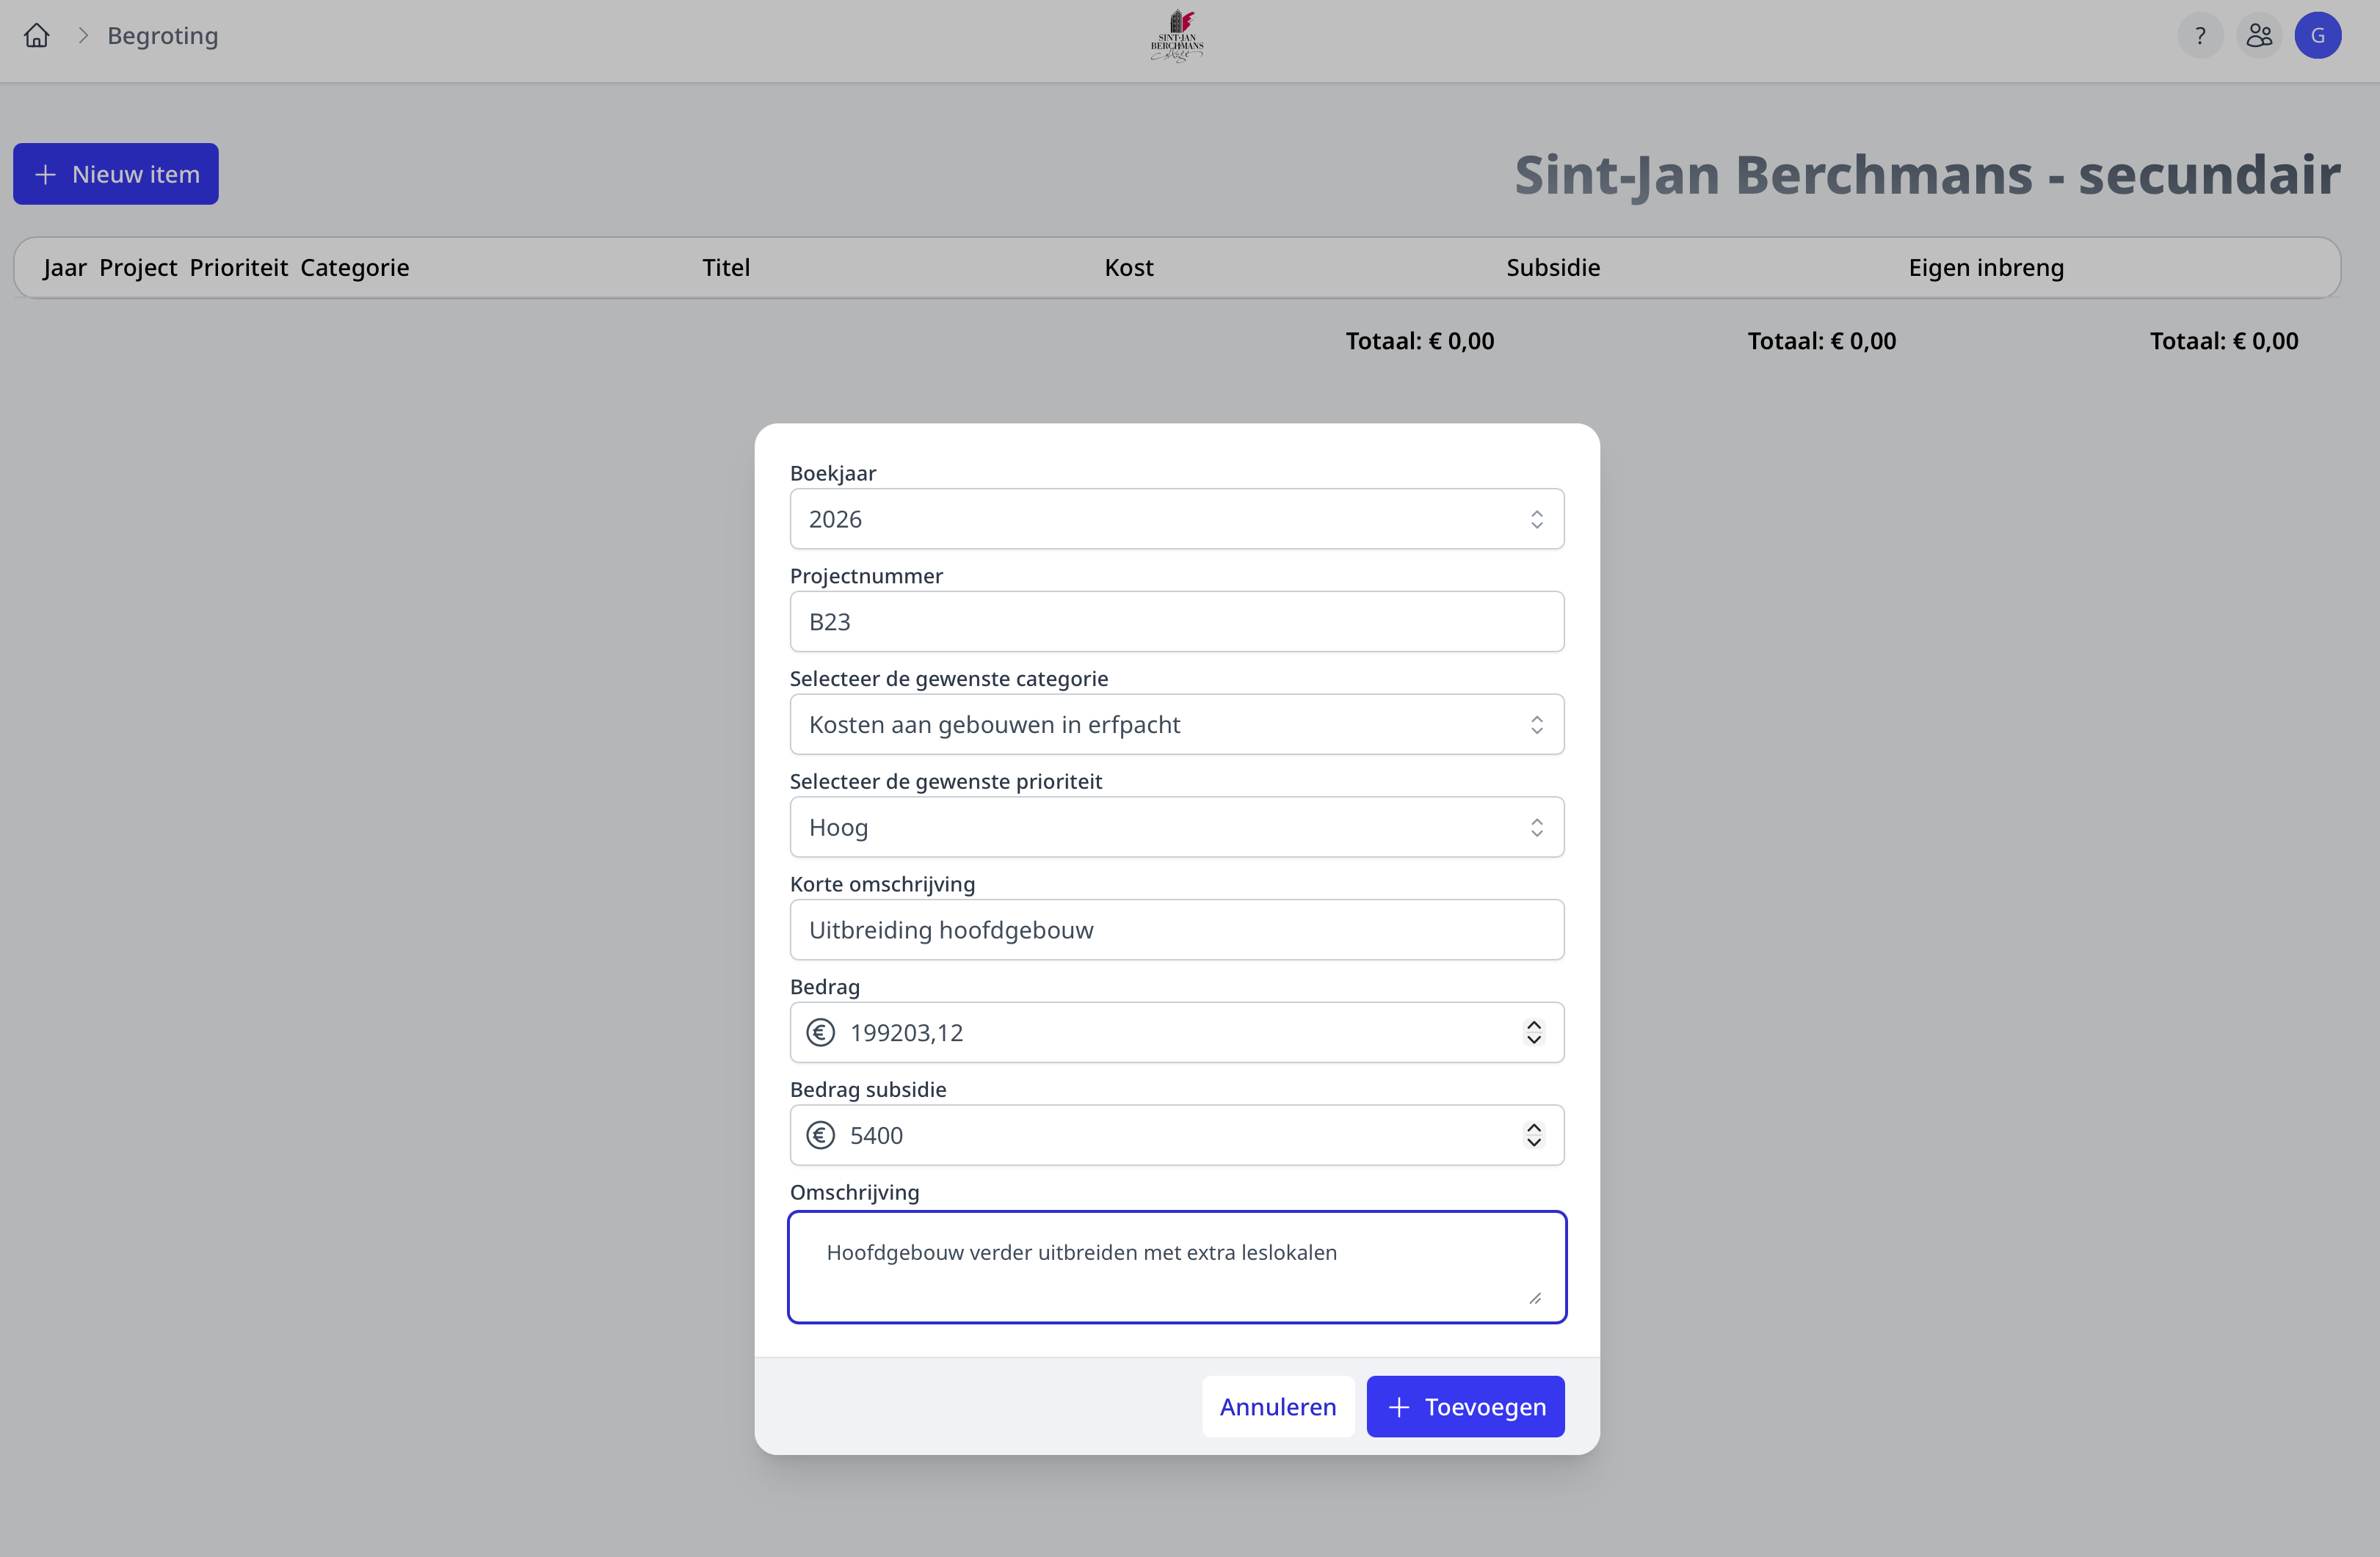The image size is (2380, 1557).
Task: Click the G user avatar
Action: 2317,36
